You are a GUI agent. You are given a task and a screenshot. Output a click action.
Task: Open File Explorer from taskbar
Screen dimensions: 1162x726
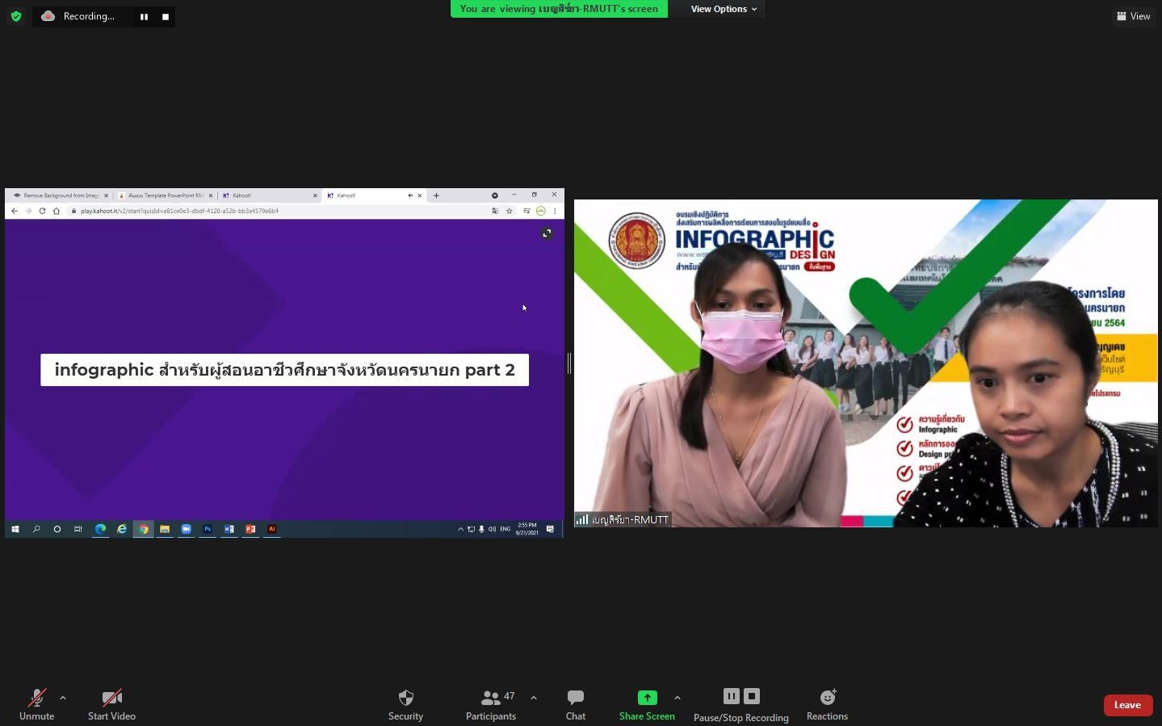tap(165, 529)
